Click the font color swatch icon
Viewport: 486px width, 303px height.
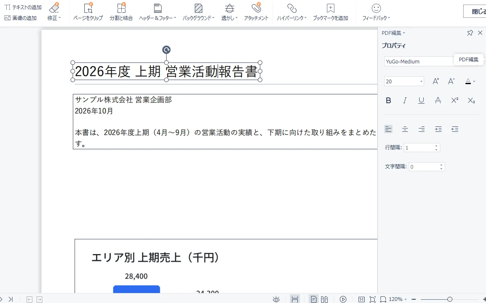pyautogui.click(x=468, y=81)
